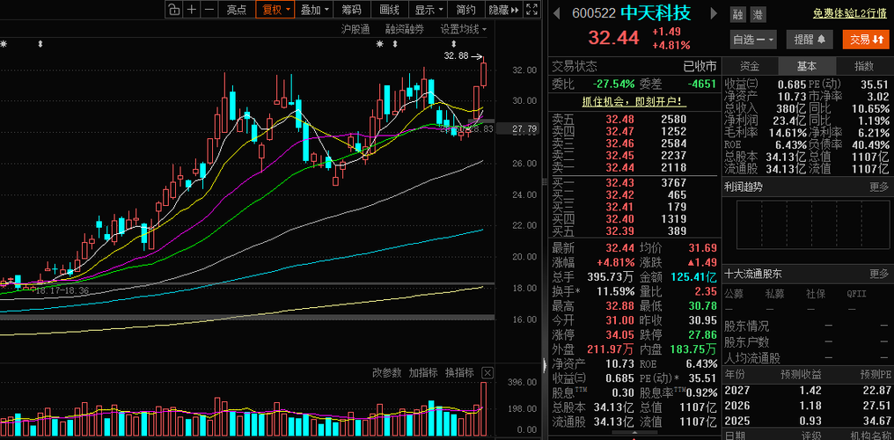The height and width of the screenshot is (440, 894).
Task: Go to previous stock with left arrow
Action: [x=558, y=13]
